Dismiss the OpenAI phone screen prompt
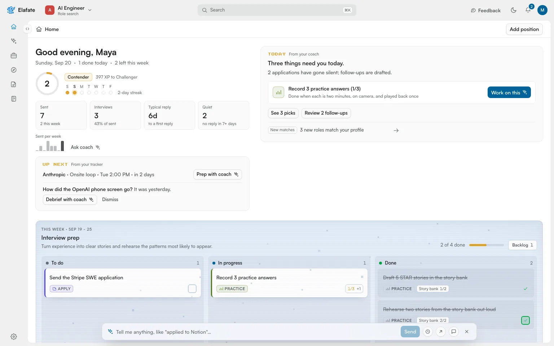This screenshot has height=346, width=554. tap(110, 200)
